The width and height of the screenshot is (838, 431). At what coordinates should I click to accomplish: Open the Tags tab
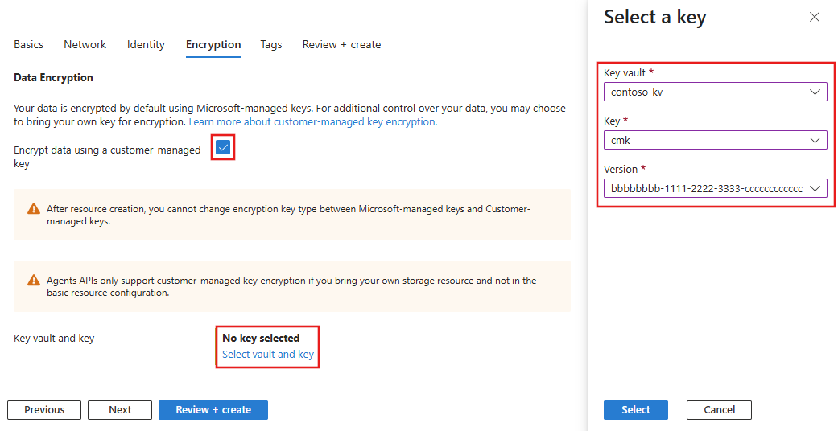pyautogui.click(x=271, y=45)
